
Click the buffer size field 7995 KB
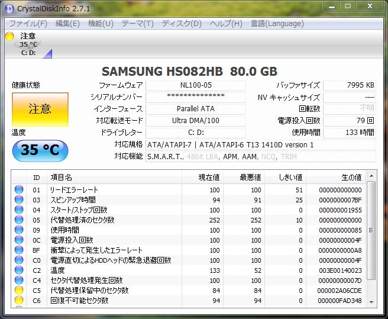350,85
